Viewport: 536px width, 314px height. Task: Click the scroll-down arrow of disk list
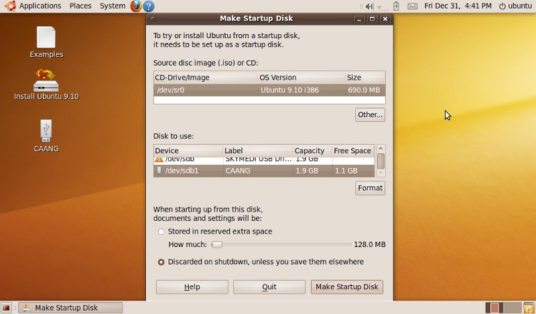pyautogui.click(x=381, y=173)
